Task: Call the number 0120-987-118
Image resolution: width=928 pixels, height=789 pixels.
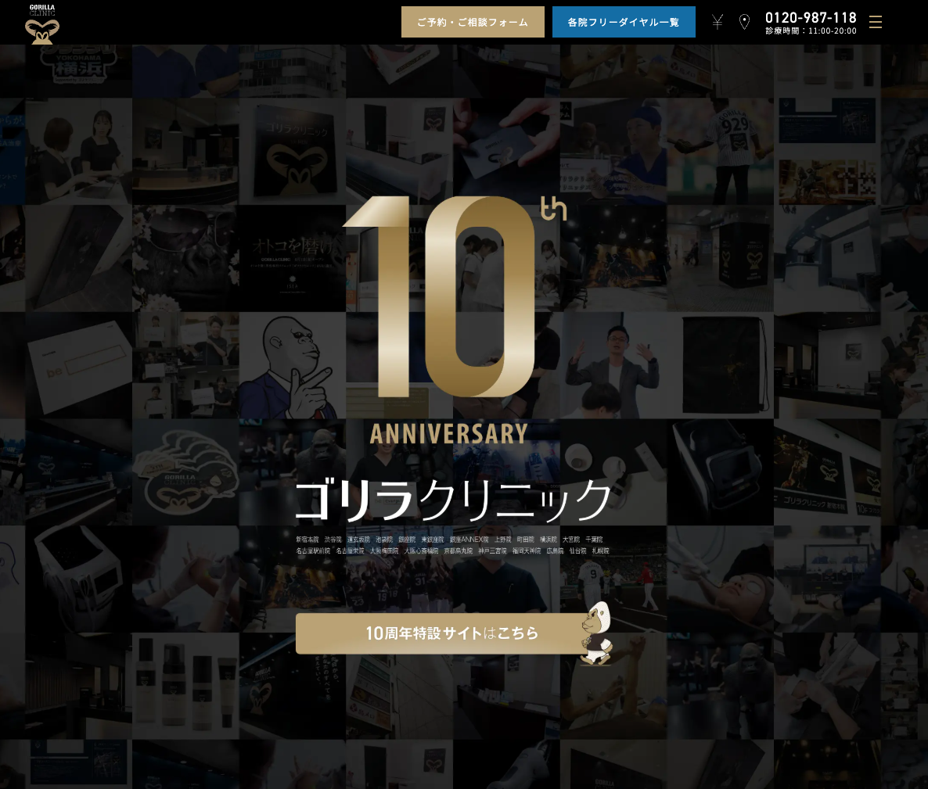Action: [x=811, y=18]
